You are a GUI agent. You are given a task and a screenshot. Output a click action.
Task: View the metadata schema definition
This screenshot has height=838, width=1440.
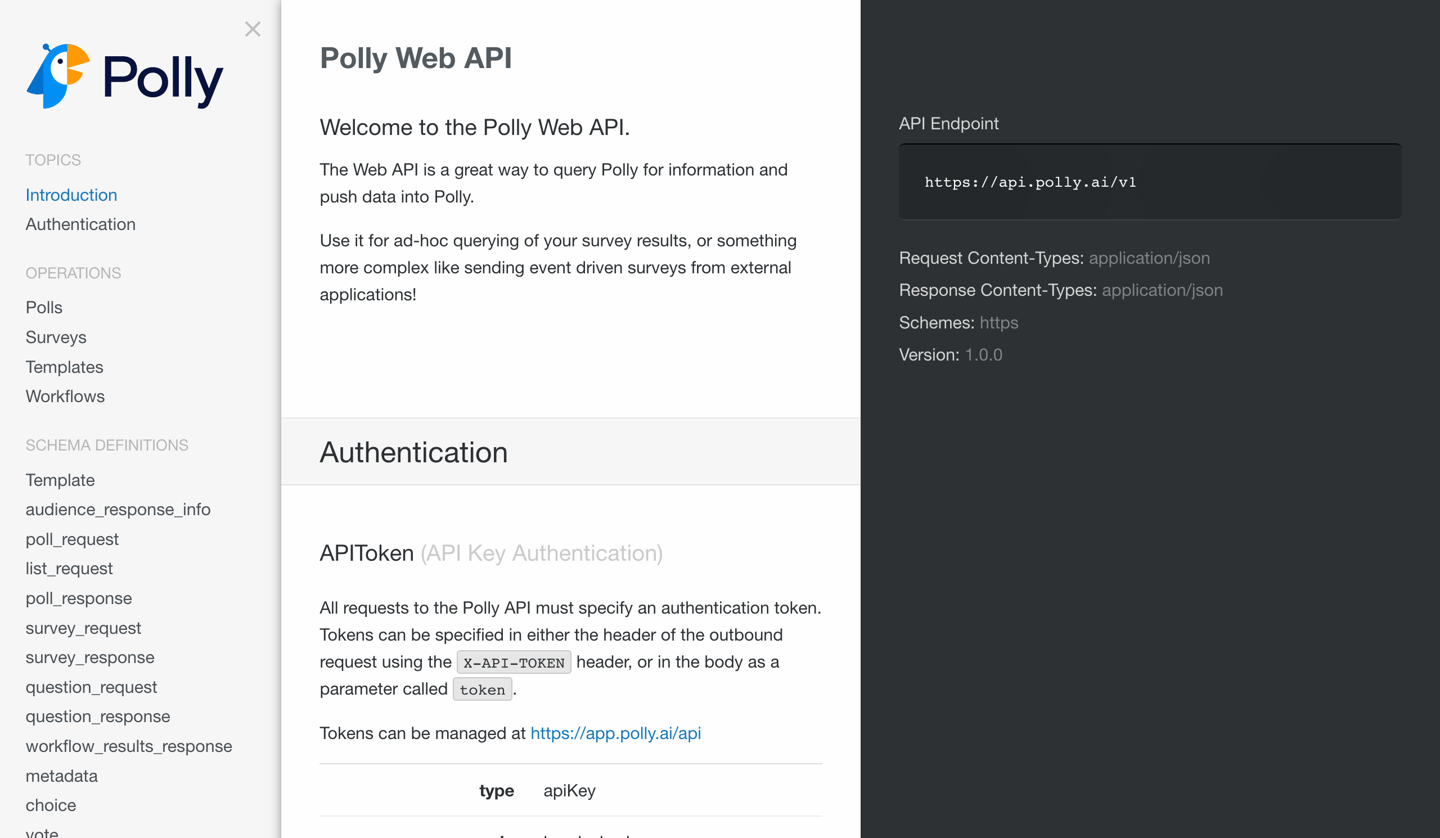point(62,776)
